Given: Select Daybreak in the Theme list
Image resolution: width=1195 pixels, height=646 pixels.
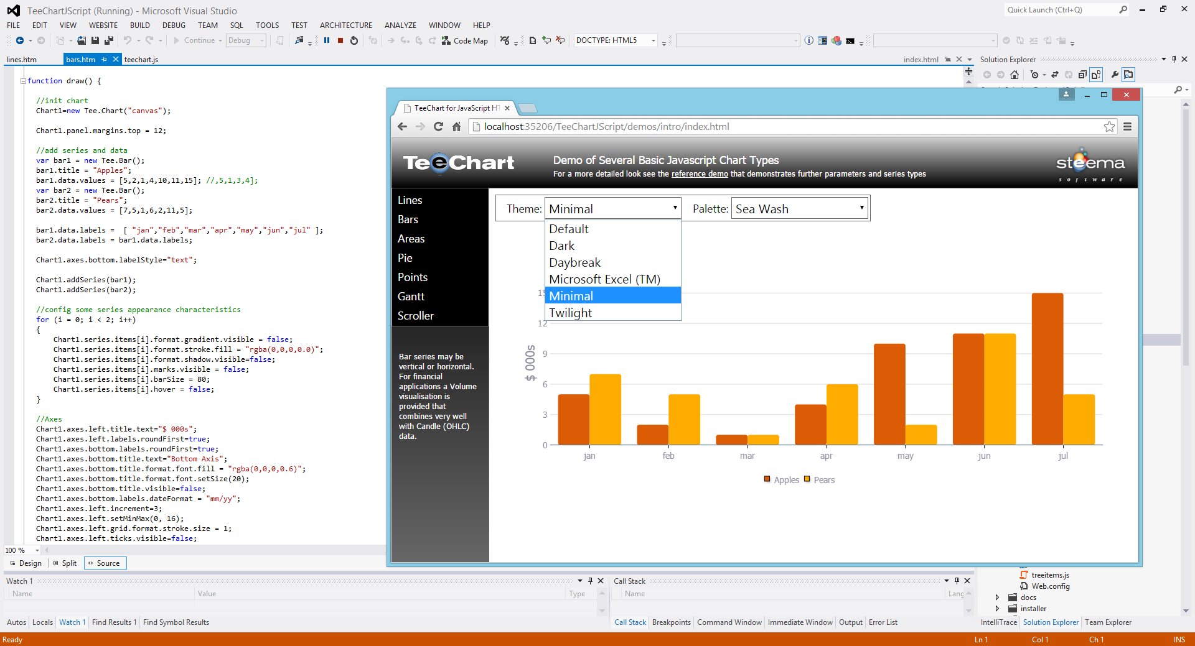Looking at the screenshot, I should point(612,262).
